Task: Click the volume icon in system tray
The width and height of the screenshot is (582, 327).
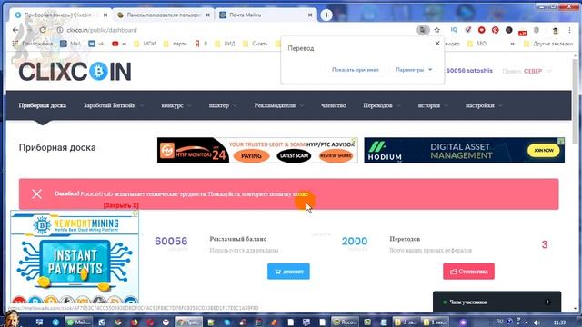Action: (x=536, y=322)
